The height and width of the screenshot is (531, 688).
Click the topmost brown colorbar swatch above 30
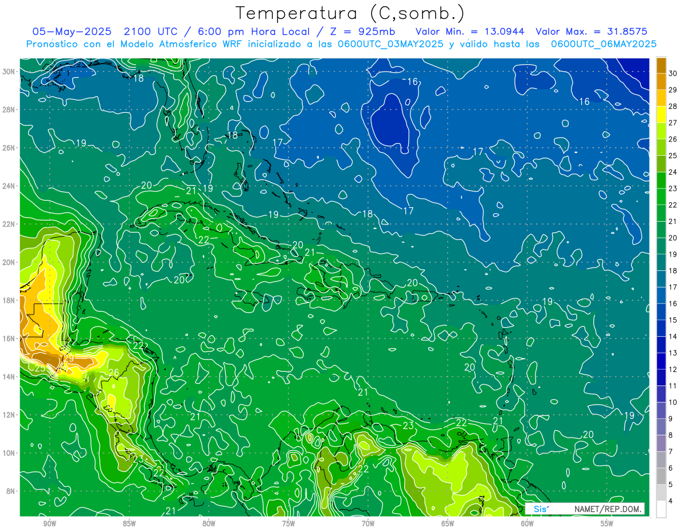(x=661, y=65)
